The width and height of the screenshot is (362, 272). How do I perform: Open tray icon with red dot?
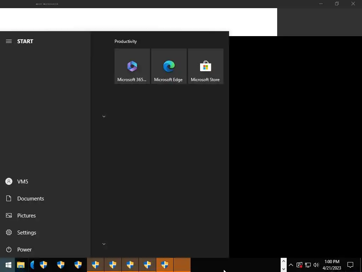point(299,265)
